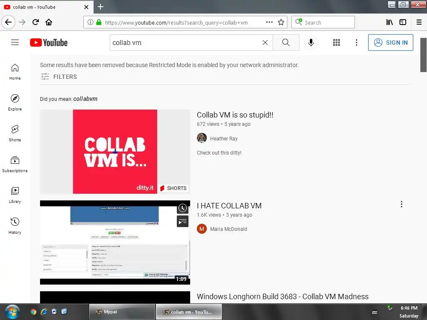Viewport: 427px width, 320px height.
Task: Click Heather Ray channel avatar
Action: click(x=202, y=138)
